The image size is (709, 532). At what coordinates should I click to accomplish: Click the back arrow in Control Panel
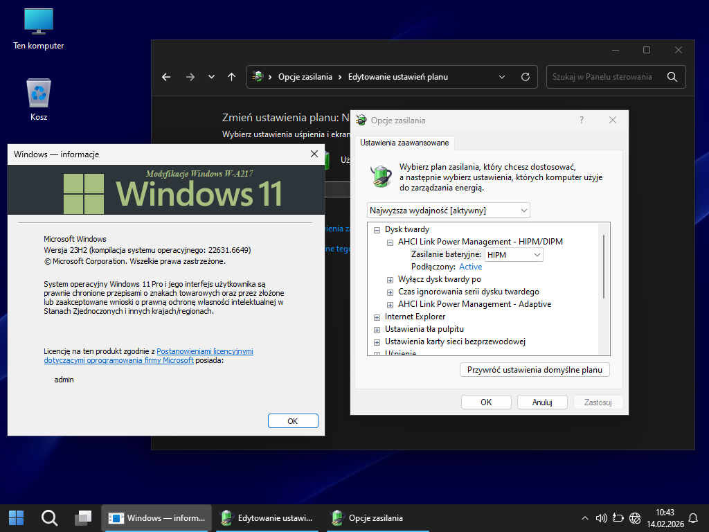click(166, 77)
